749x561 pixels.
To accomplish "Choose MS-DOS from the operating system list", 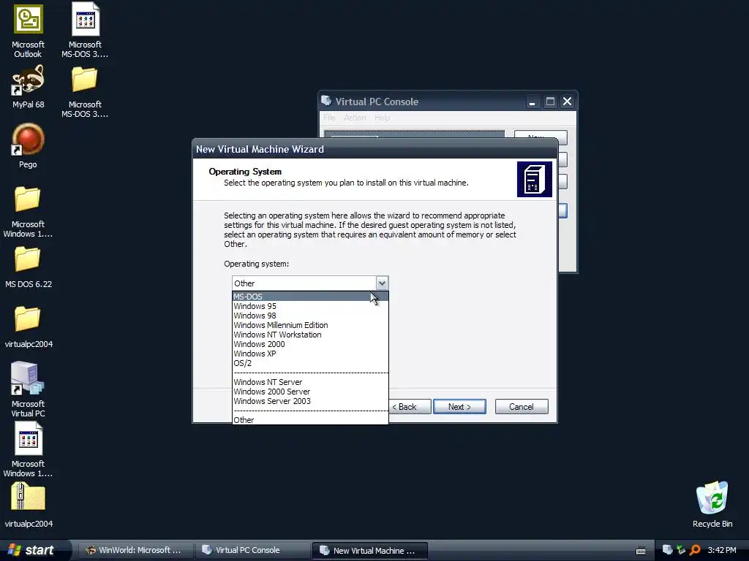I will point(310,297).
